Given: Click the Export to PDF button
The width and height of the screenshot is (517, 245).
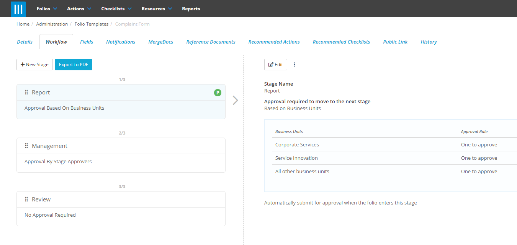Looking at the screenshot, I should coord(73,64).
